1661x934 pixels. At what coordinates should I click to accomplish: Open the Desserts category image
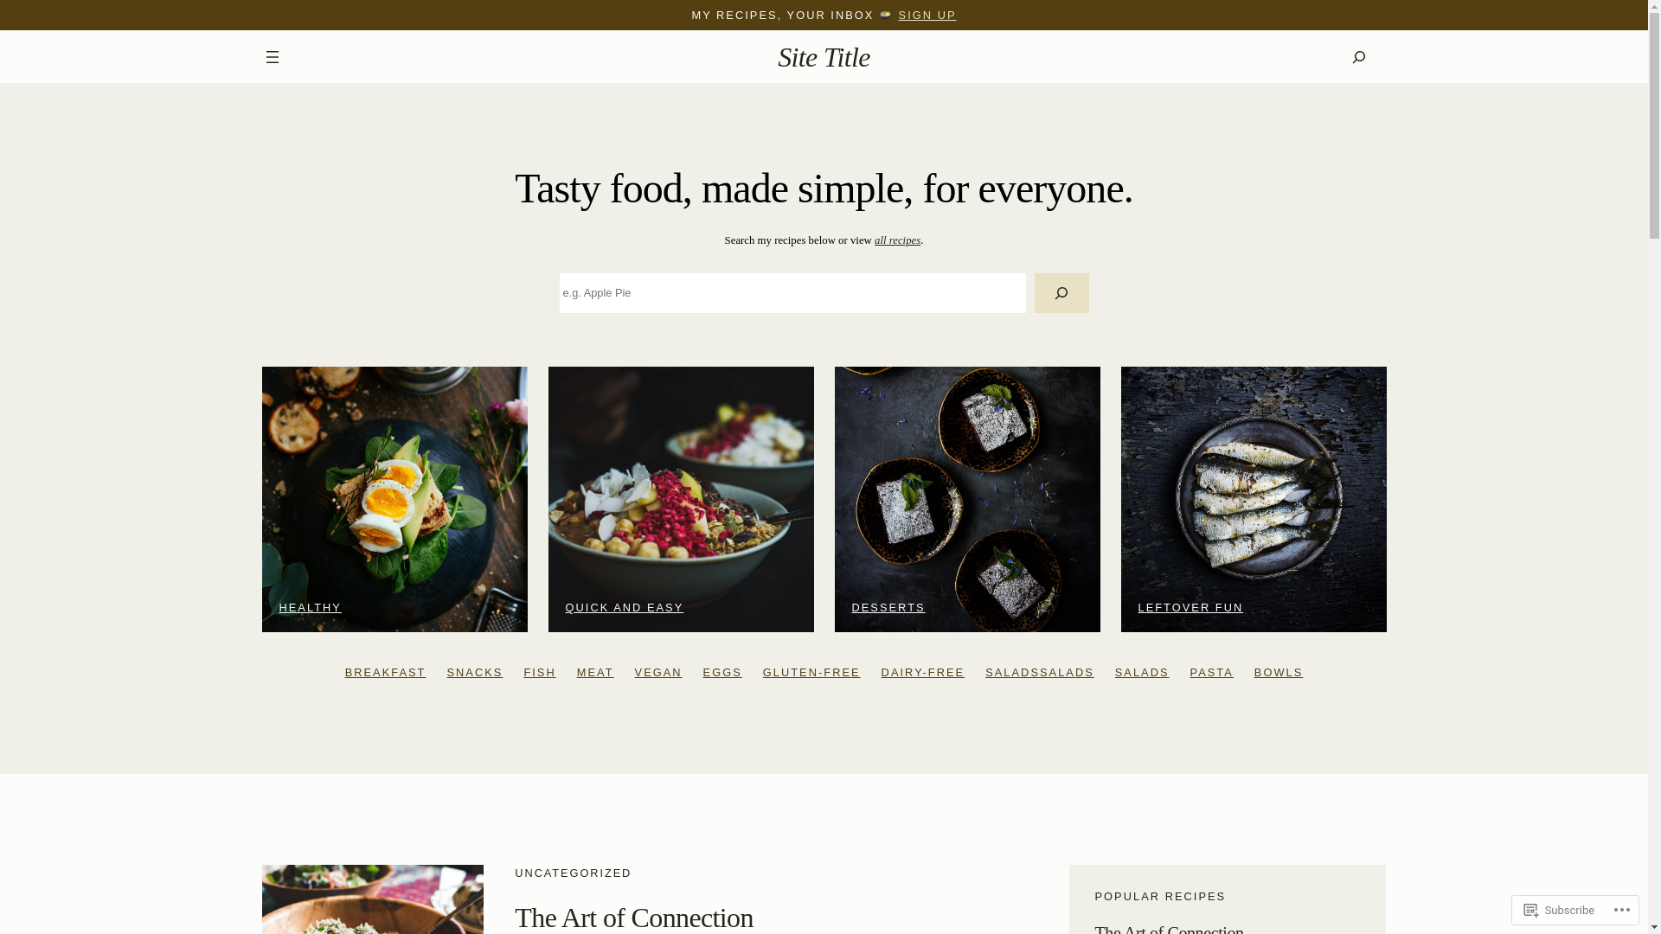point(967,499)
